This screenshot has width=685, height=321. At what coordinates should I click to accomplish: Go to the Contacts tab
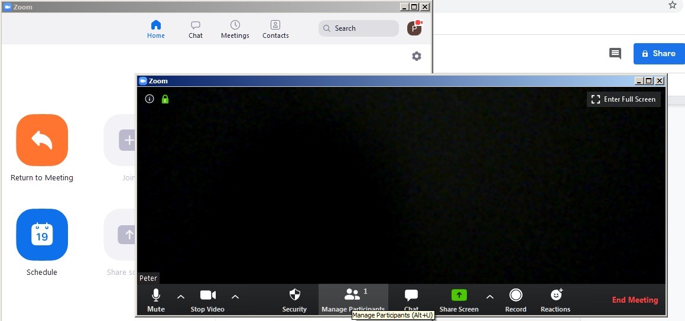[275, 30]
